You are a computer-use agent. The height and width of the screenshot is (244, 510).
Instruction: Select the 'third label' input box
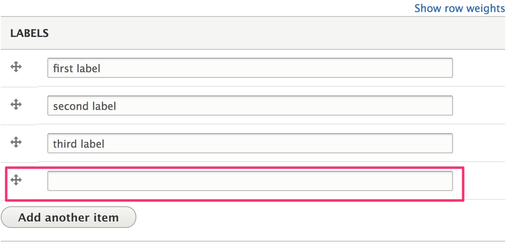[x=249, y=144]
